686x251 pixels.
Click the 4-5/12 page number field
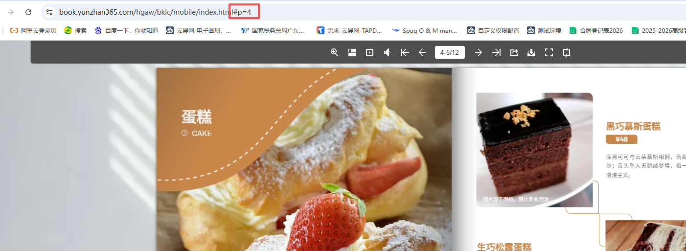(x=450, y=52)
